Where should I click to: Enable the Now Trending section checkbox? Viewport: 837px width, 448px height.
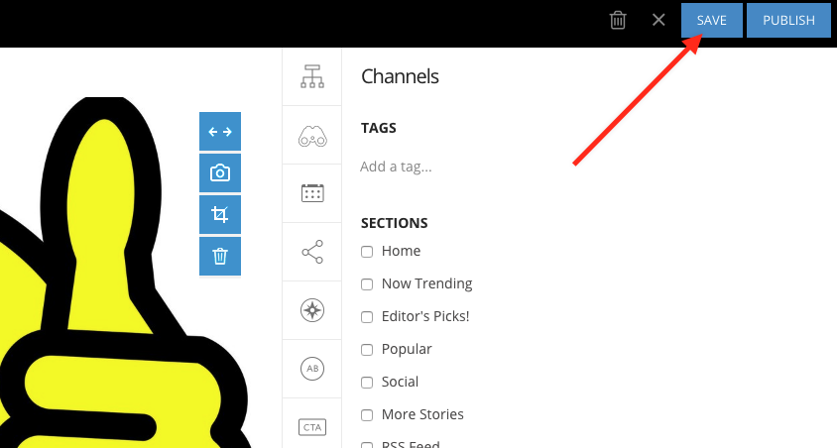tap(367, 284)
